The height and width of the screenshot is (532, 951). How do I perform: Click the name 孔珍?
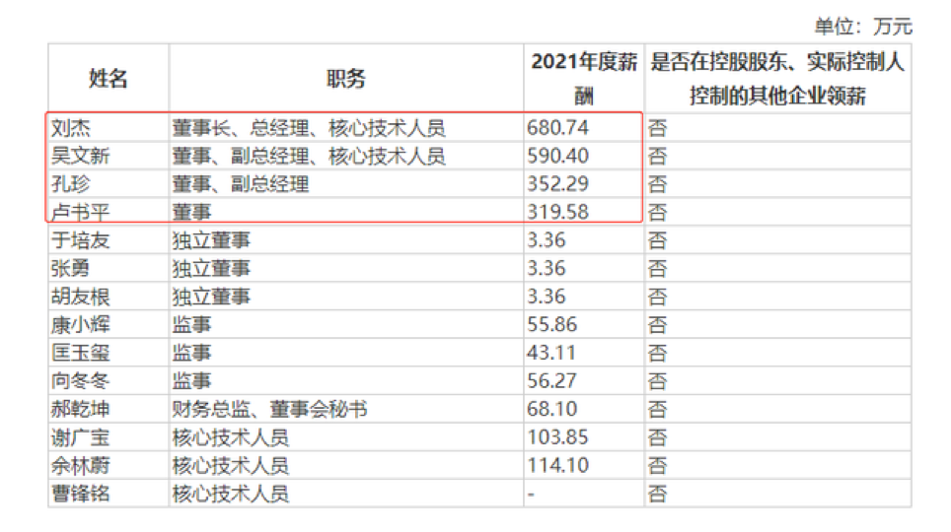click(x=71, y=184)
